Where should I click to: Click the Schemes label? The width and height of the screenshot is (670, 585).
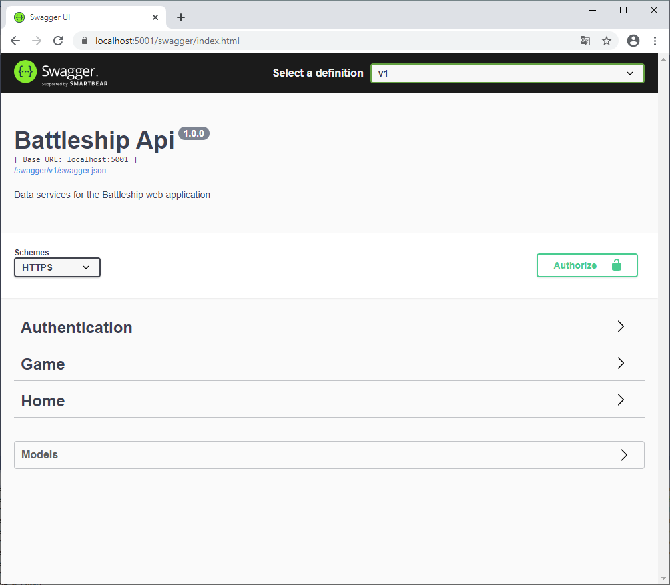coord(31,253)
